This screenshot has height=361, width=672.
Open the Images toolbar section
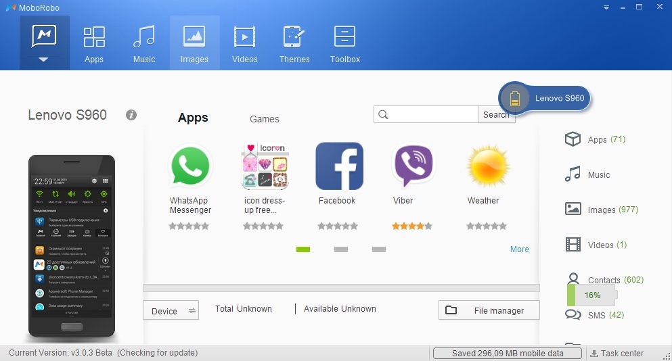195,44
